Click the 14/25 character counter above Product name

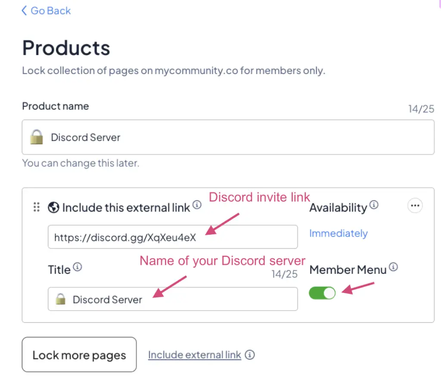coord(421,109)
